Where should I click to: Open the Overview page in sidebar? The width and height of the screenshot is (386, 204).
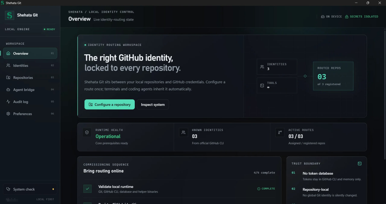(30, 53)
